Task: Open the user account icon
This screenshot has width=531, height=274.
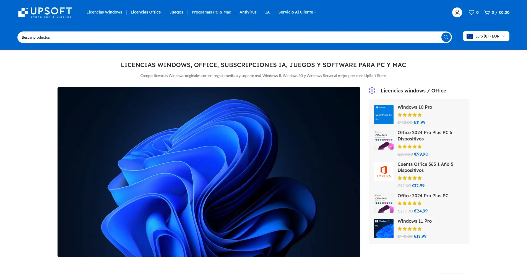Action: [457, 12]
